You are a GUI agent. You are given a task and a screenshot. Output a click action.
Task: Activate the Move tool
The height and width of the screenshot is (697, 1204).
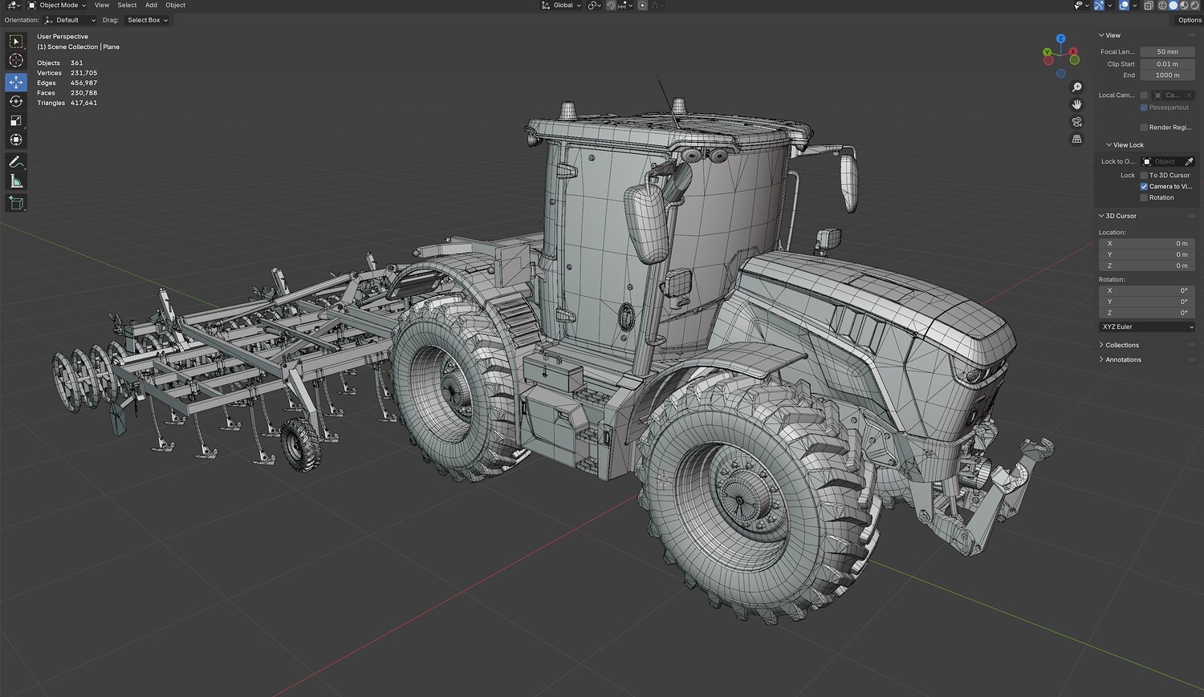coord(16,82)
